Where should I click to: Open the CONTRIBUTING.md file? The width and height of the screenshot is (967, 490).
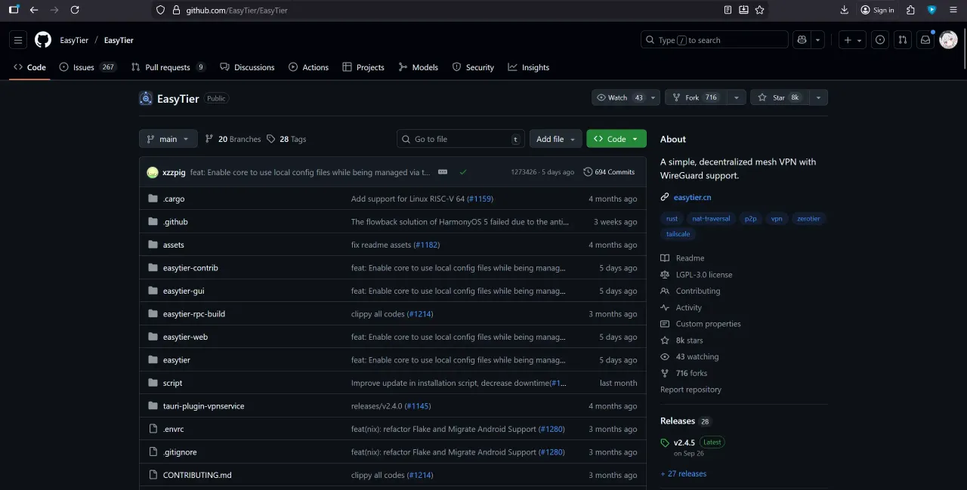click(x=197, y=475)
